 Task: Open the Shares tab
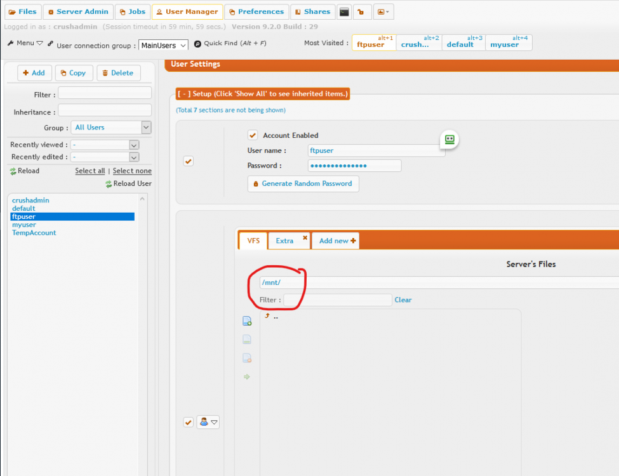pos(313,12)
